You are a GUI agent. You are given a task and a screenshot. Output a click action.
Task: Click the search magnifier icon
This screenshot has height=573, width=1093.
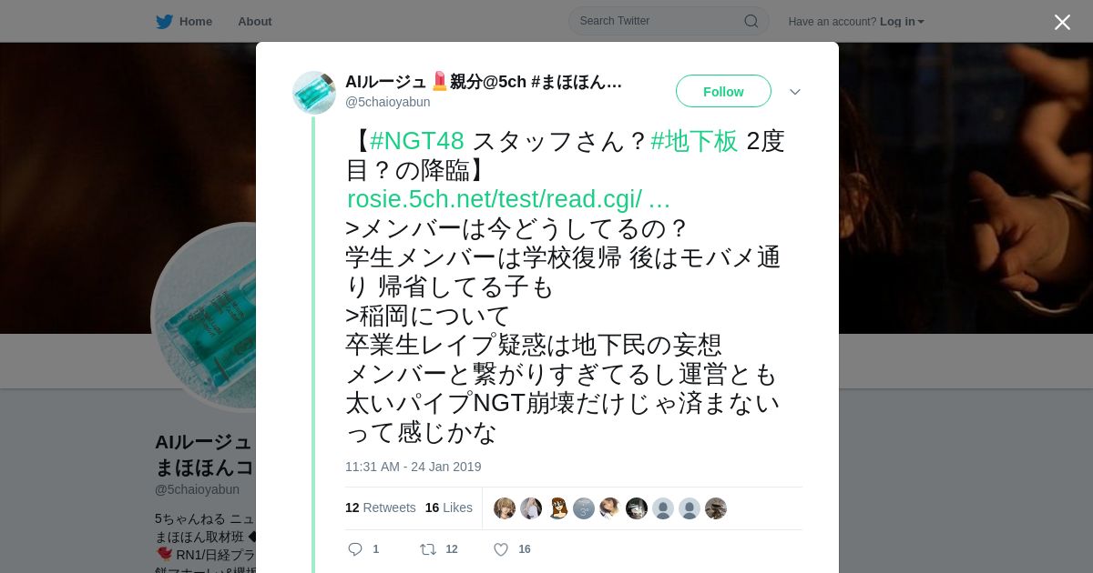pos(751,21)
